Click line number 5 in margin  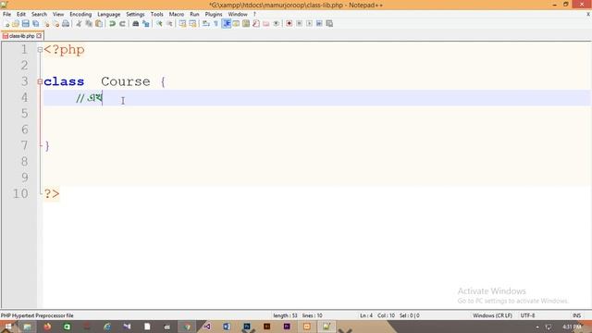point(24,113)
